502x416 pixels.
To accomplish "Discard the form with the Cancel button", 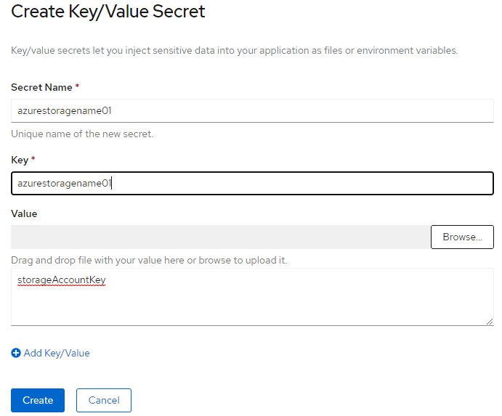I will (x=104, y=400).
